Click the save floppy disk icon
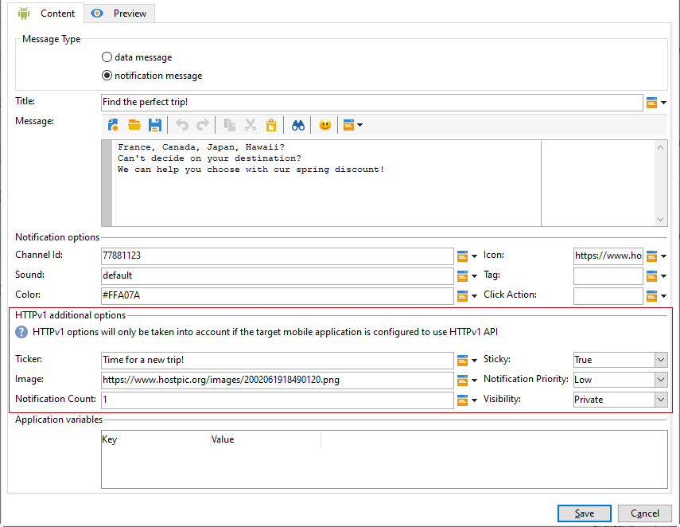 coord(155,126)
